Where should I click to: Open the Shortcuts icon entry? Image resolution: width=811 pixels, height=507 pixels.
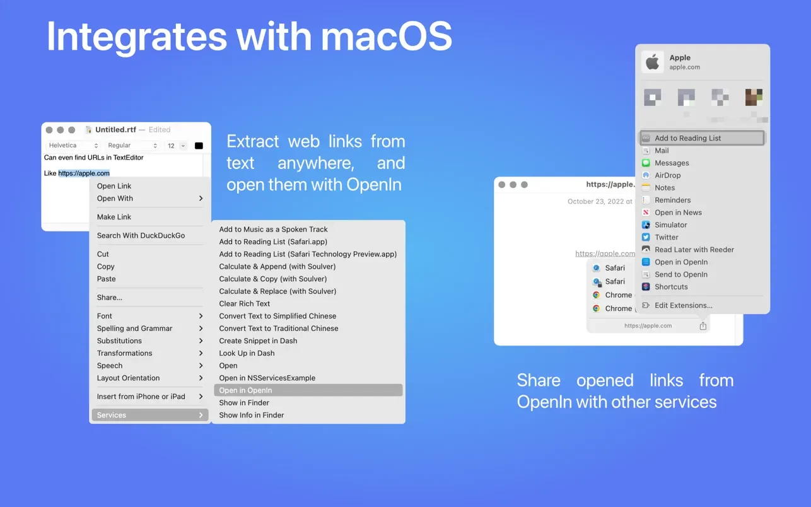(646, 287)
